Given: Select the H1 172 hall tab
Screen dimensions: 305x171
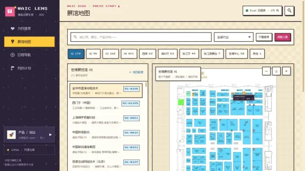Looking at the screenshot, I should [x=76, y=54].
